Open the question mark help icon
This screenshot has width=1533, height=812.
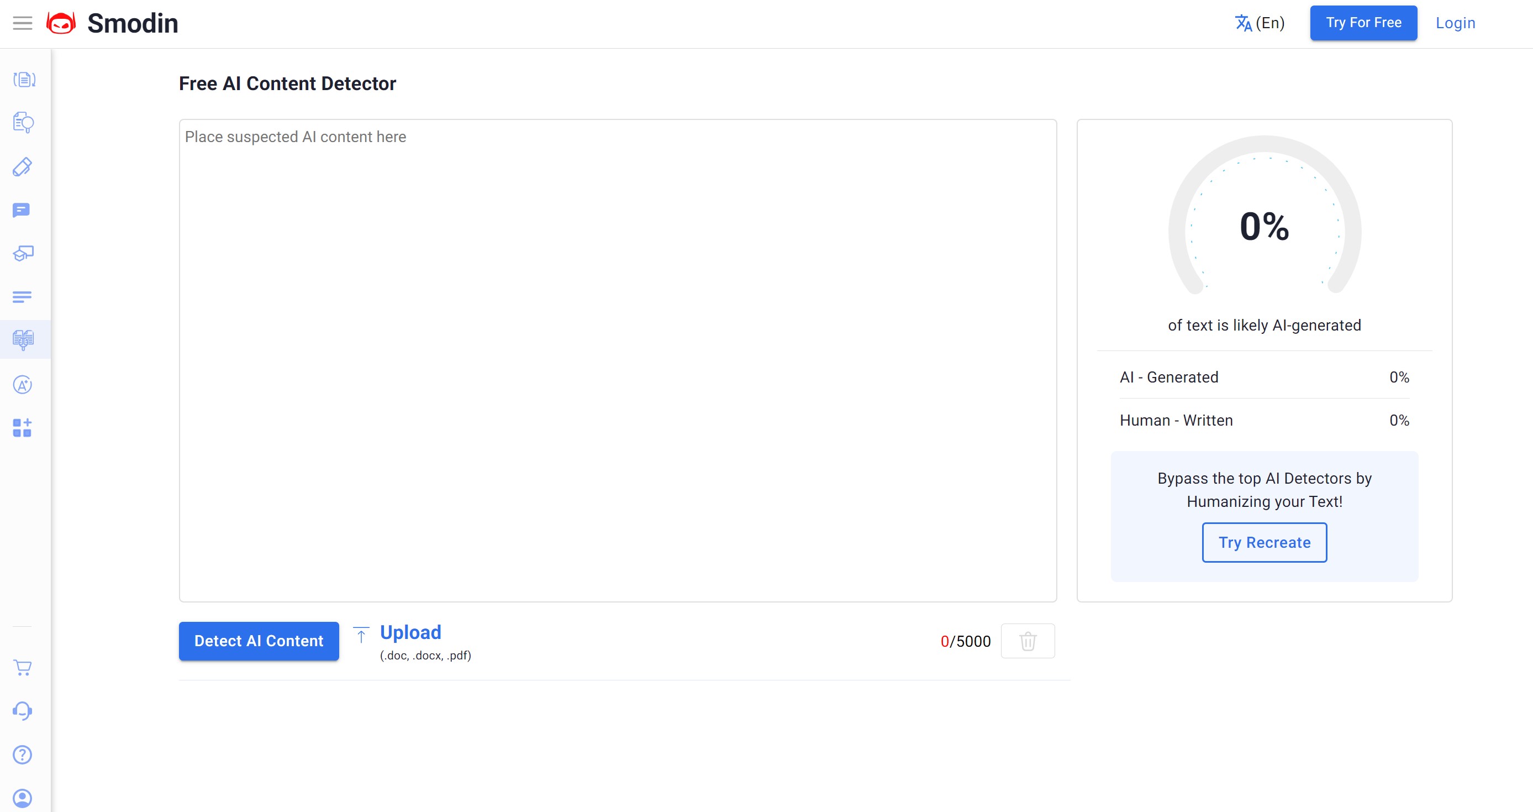point(23,755)
